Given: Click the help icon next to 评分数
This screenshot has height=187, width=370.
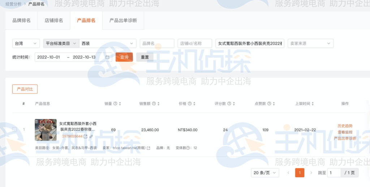Looking at the screenshot, I should (x=229, y=103).
